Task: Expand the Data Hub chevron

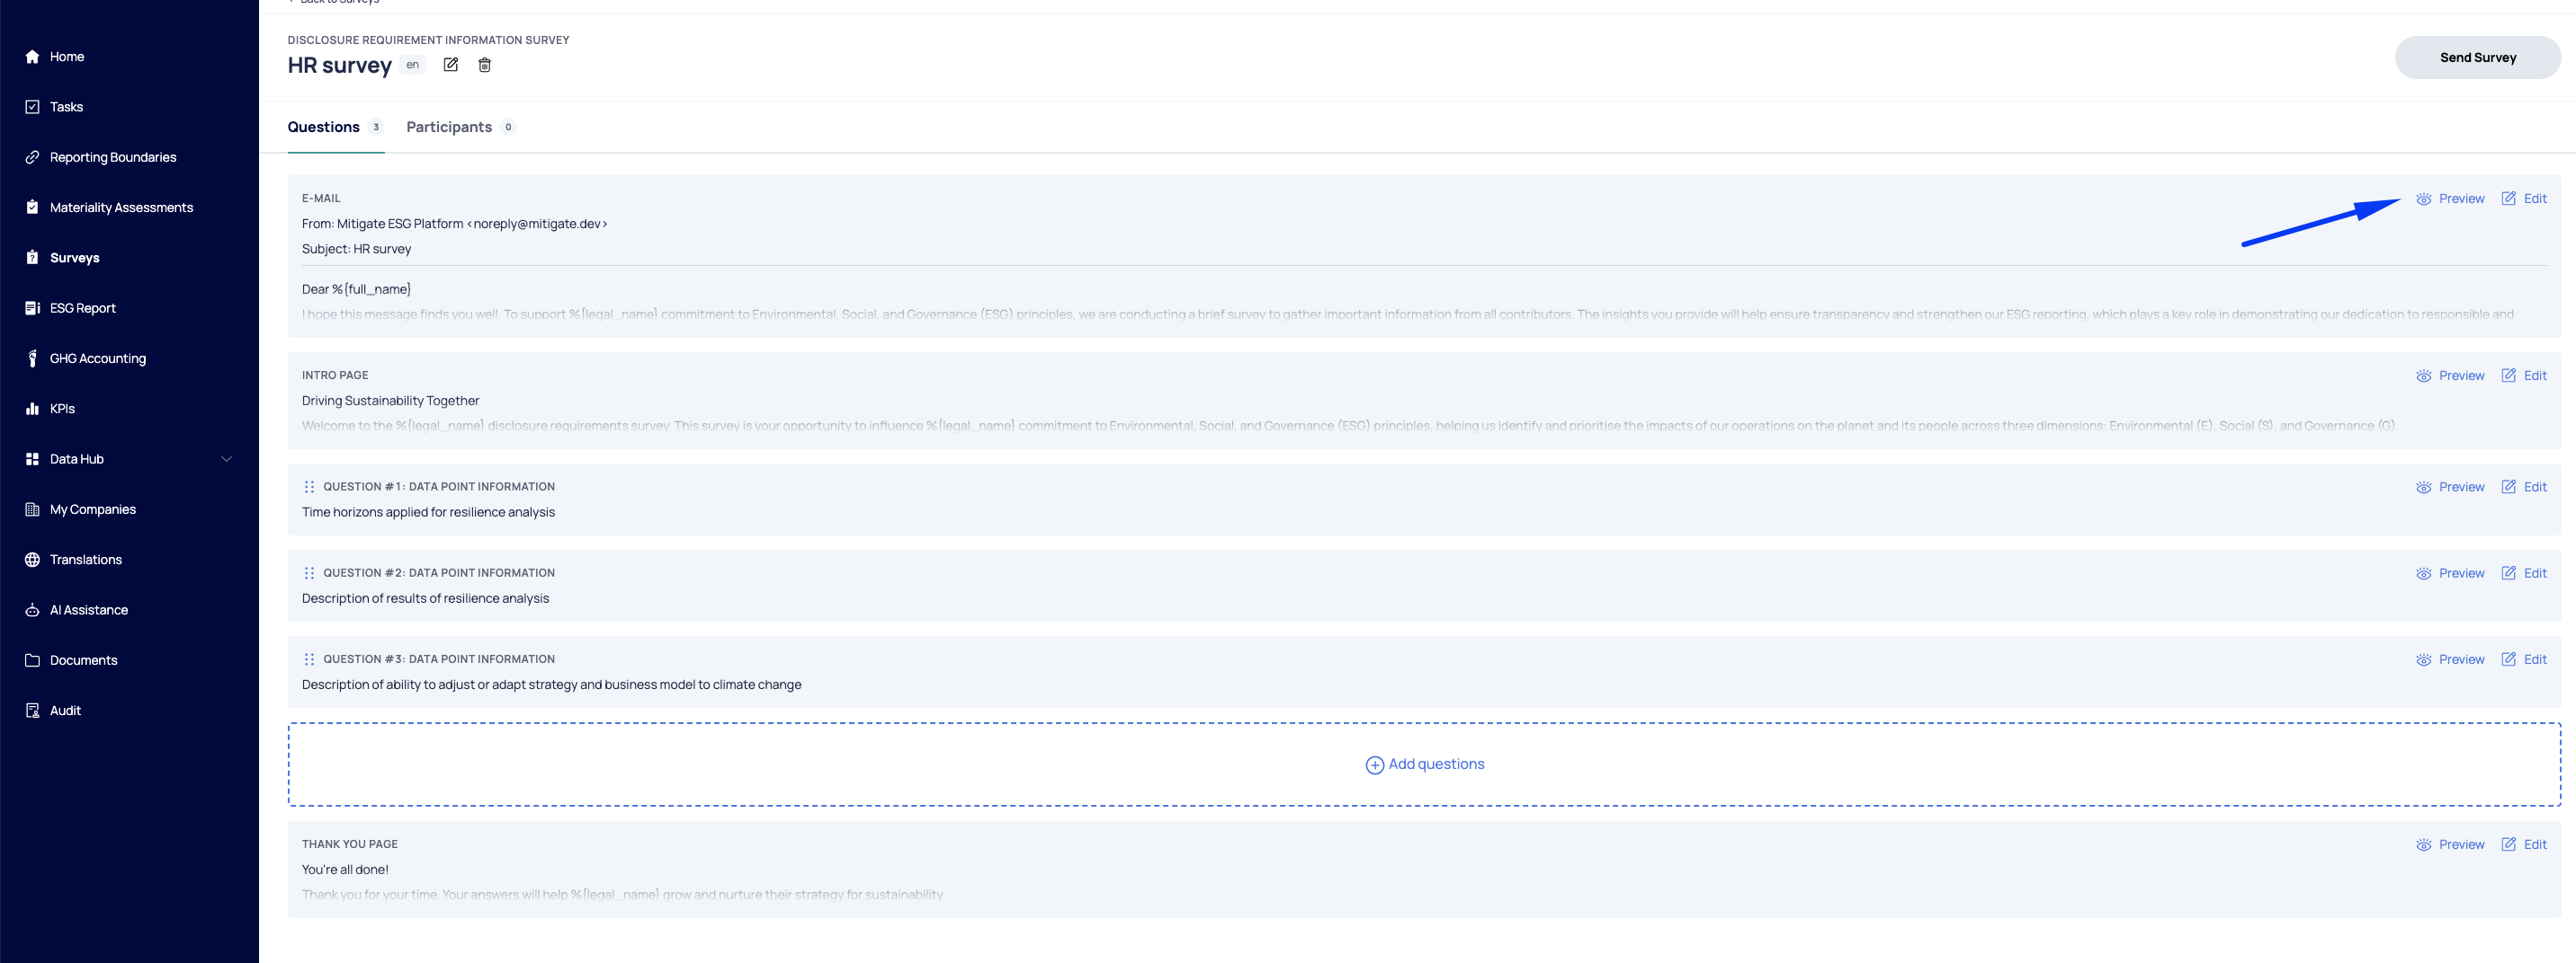Action: coord(227,460)
